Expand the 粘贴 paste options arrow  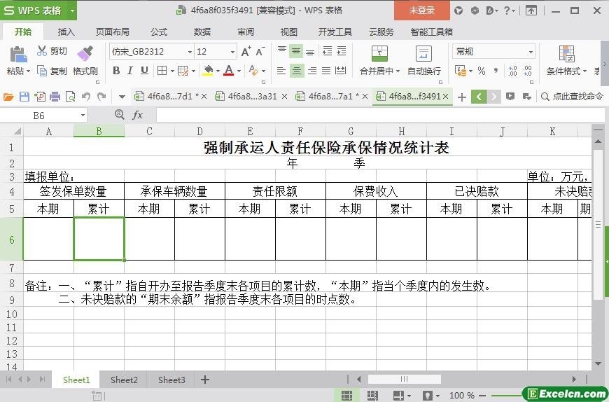28,71
